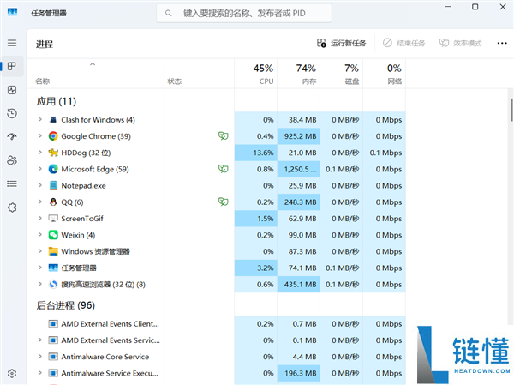Click the 0.1 Mbps network cell
The height and width of the screenshot is (385, 514).
pos(384,153)
